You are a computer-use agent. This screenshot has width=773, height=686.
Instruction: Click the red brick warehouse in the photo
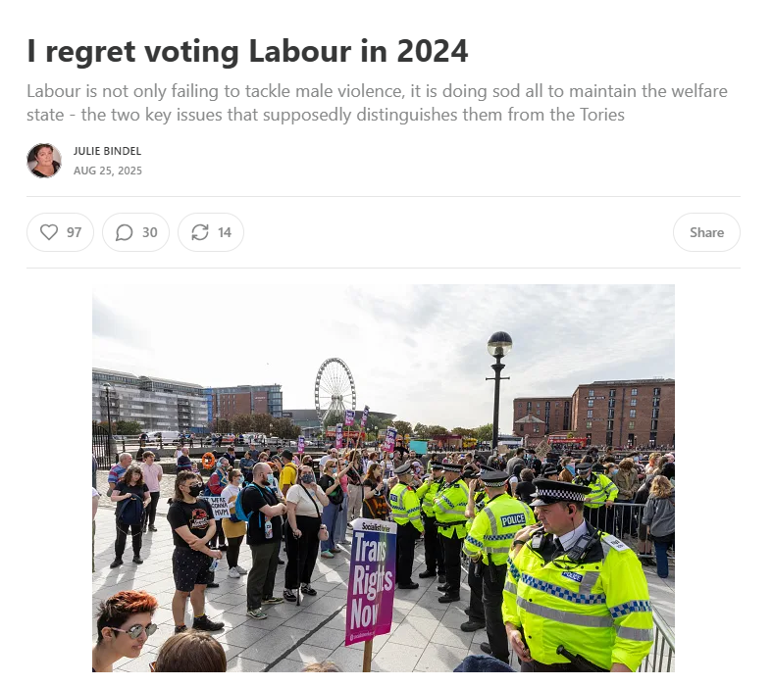[623, 413]
